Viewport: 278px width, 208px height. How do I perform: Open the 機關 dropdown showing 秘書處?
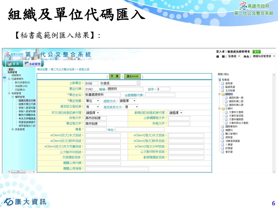[234, 56]
